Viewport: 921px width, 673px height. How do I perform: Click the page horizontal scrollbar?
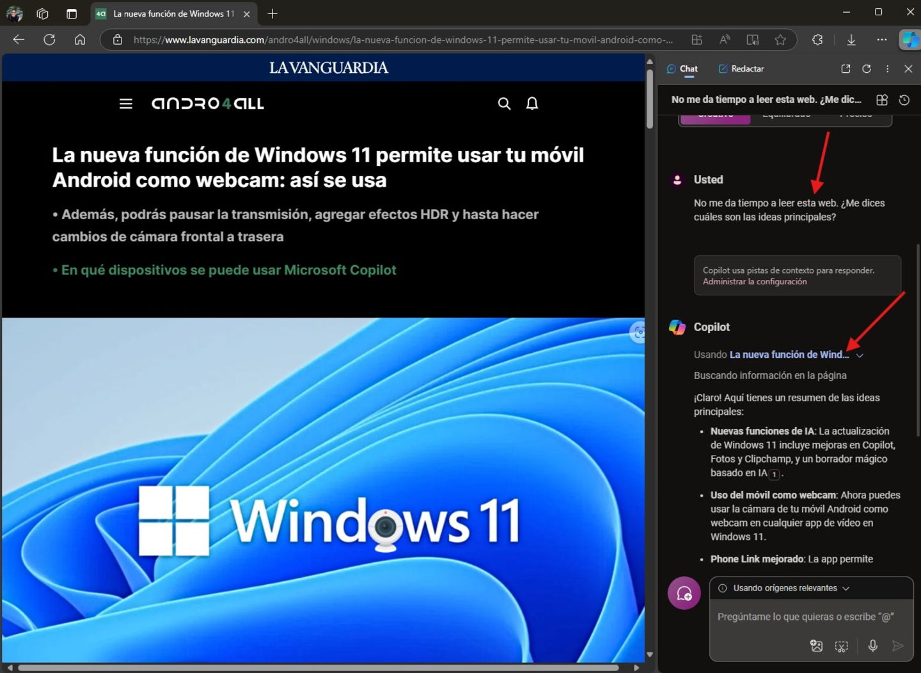[x=318, y=668]
